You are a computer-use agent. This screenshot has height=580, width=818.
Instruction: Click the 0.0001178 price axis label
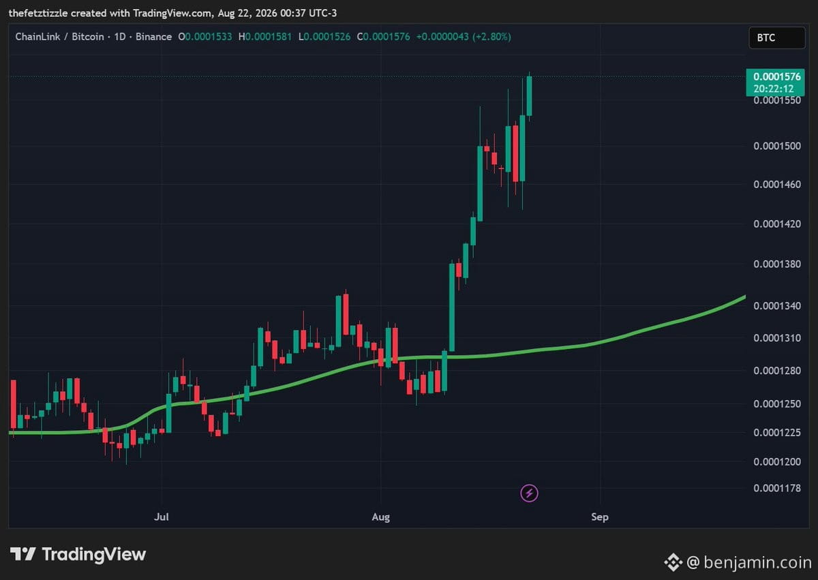click(x=776, y=488)
